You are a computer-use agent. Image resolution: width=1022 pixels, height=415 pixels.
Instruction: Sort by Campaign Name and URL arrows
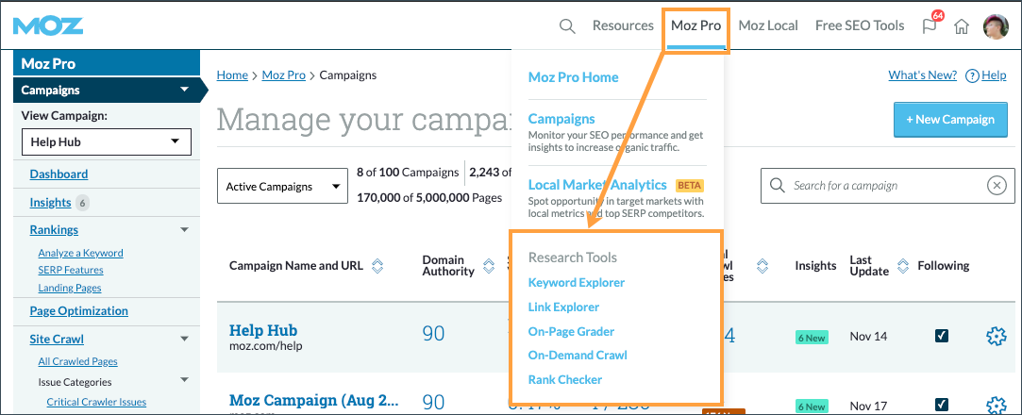pyautogui.click(x=377, y=266)
